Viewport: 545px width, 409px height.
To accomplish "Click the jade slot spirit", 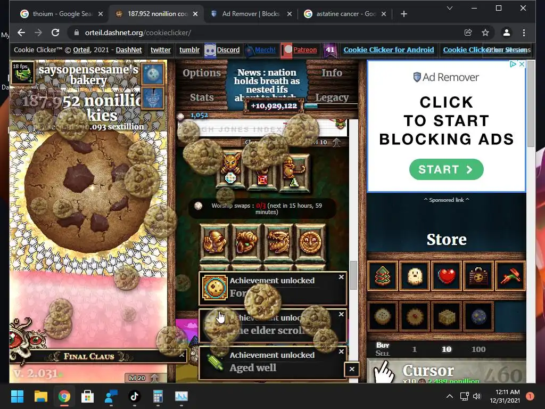I will pyautogui.click(x=294, y=172).
